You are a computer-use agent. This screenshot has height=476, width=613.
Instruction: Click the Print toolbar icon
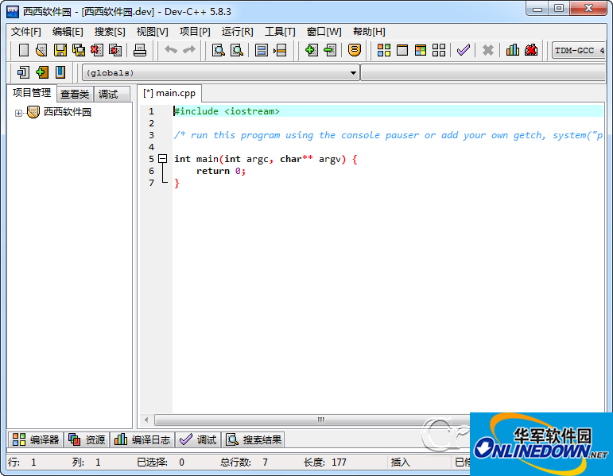click(x=140, y=50)
